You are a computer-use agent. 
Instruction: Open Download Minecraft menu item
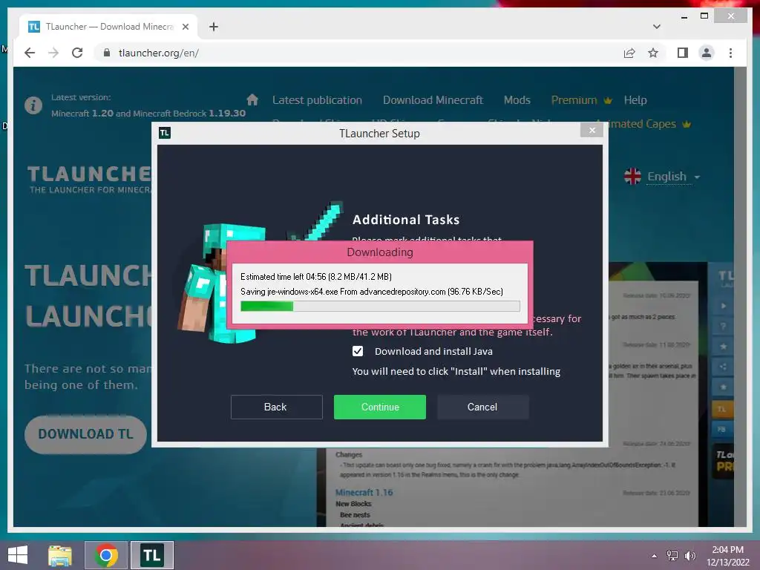point(433,100)
